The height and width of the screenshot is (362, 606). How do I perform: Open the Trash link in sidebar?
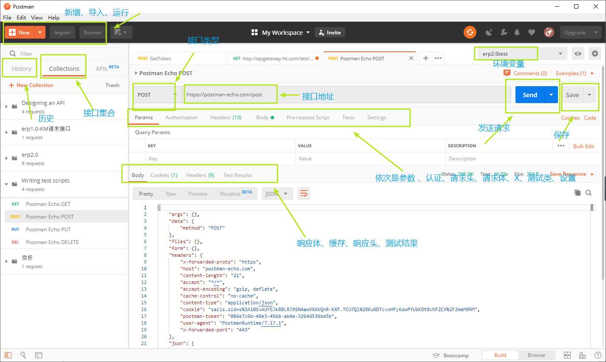tap(112, 85)
